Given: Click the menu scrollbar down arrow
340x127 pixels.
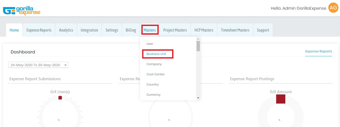Looking at the screenshot, I should pos(198,98).
